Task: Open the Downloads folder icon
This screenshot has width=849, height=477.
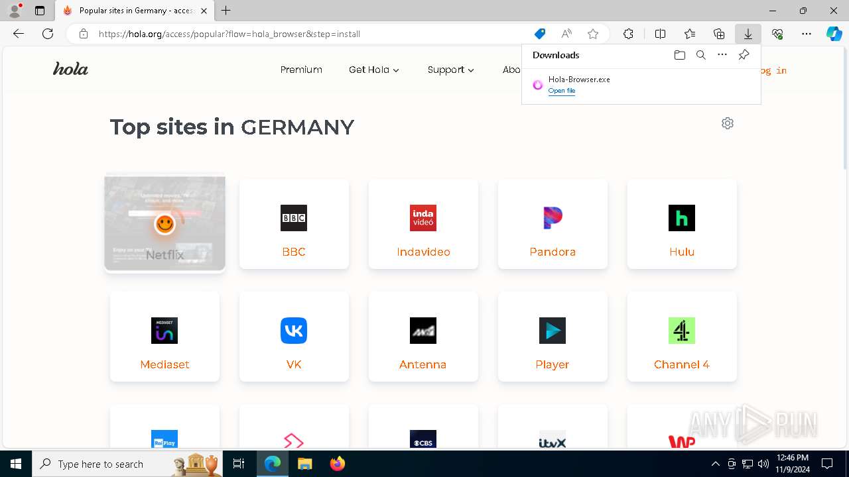Action: [680, 55]
